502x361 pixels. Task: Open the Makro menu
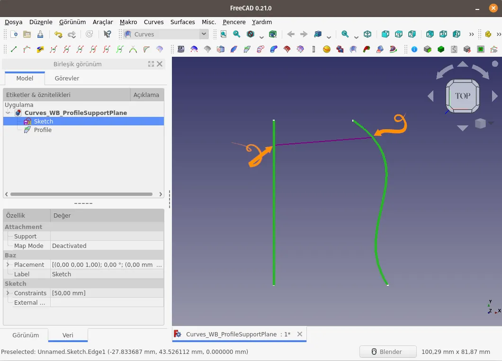pyautogui.click(x=128, y=22)
